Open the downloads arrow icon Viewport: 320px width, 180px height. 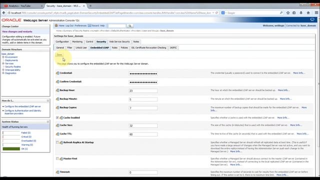301,12
